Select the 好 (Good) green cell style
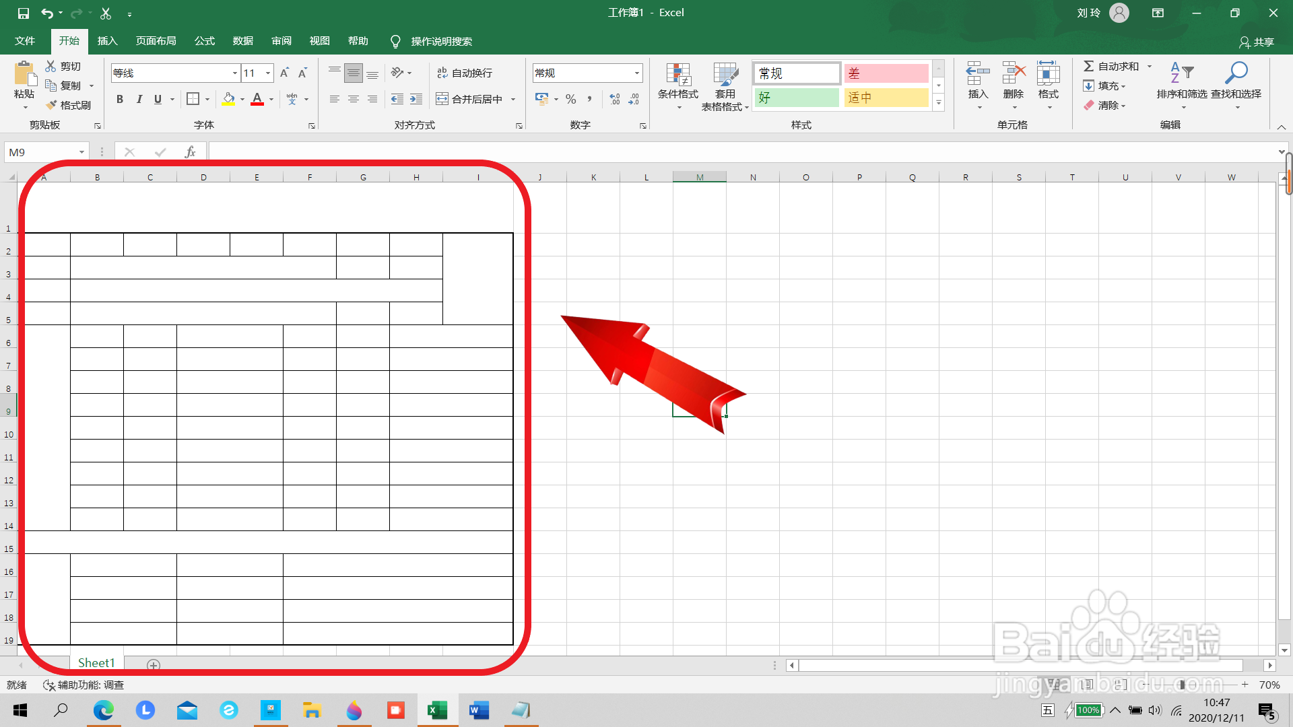This screenshot has height=727, width=1293. (x=797, y=98)
